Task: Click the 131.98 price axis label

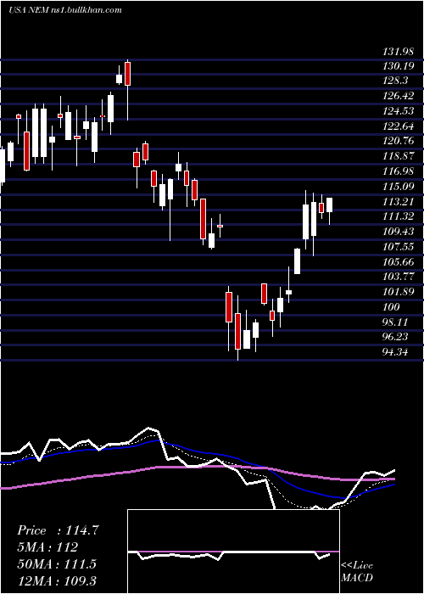Action: [x=399, y=52]
